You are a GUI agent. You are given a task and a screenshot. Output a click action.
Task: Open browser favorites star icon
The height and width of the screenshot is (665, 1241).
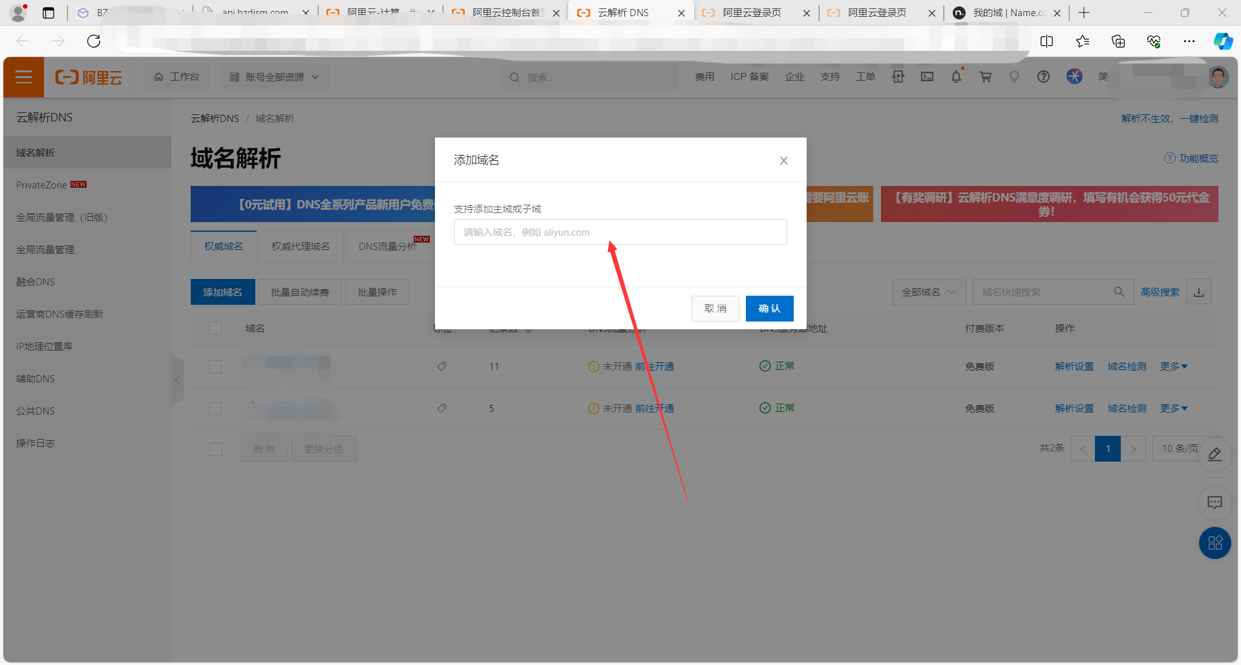pyautogui.click(x=1083, y=41)
